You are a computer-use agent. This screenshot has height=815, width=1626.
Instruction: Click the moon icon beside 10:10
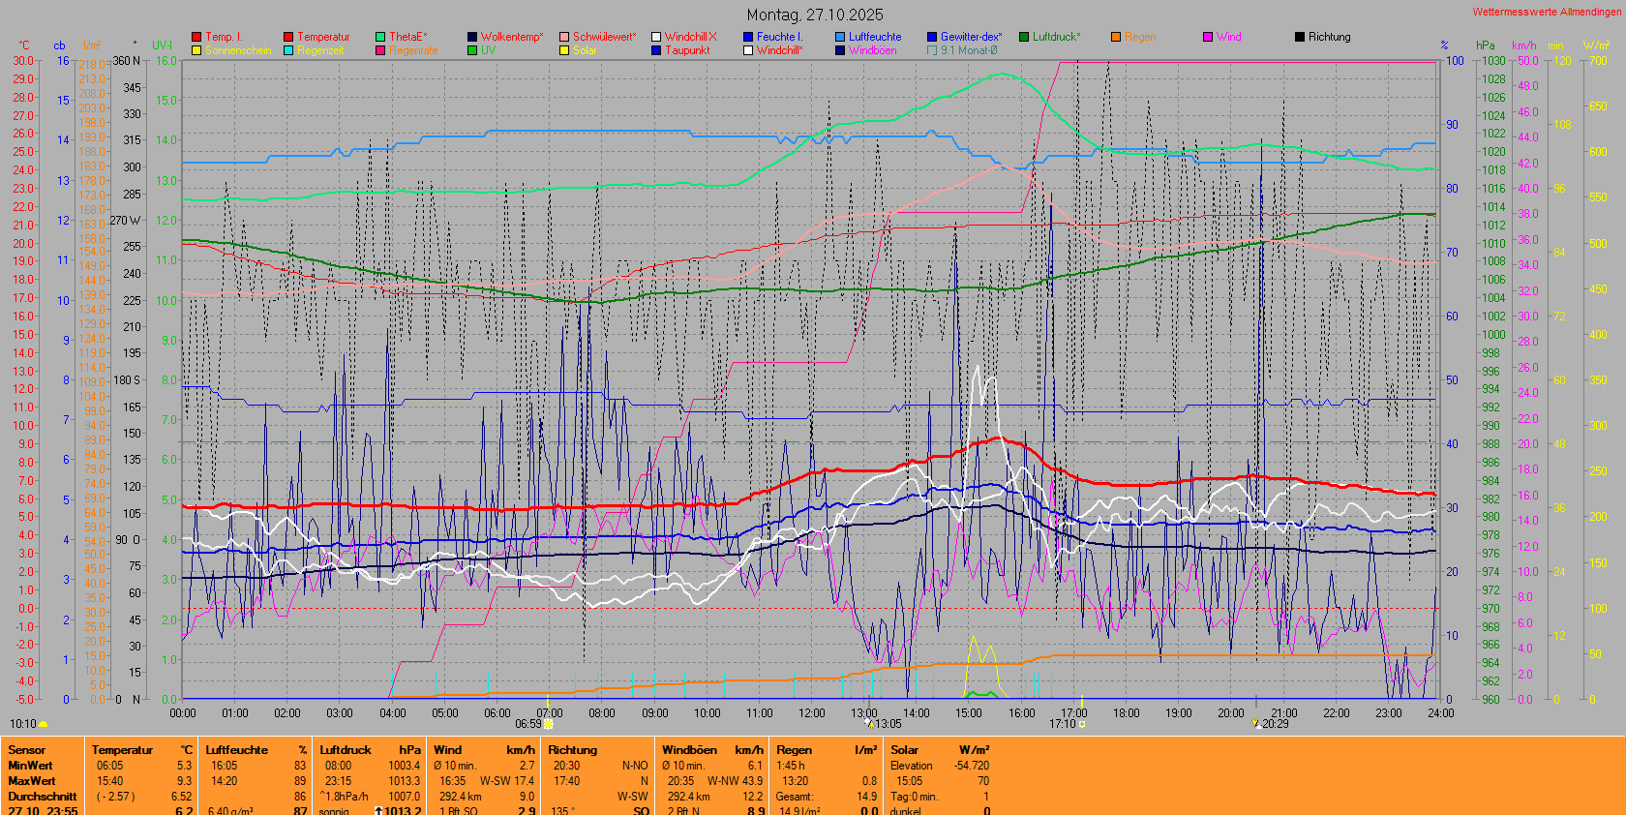[44, 724]
